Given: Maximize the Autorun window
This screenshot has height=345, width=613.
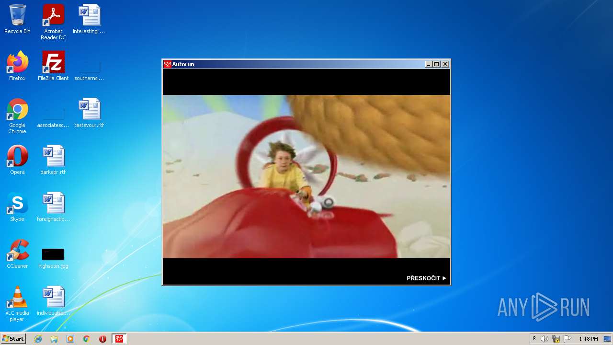Looking at the screenshot, I should (437, 64).
